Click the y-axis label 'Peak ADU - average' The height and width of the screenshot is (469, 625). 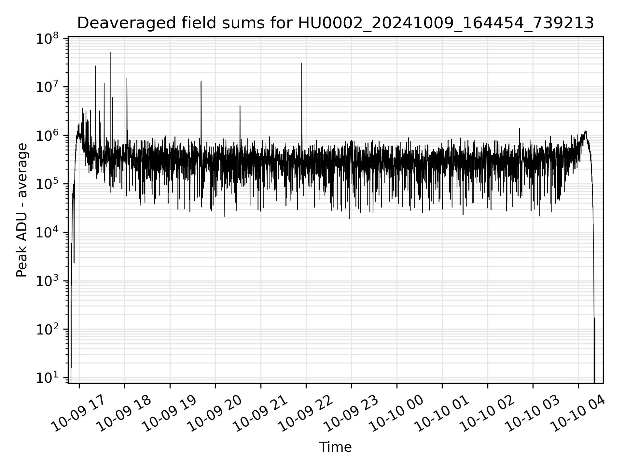pyautogui.click(x=22, y=210)
